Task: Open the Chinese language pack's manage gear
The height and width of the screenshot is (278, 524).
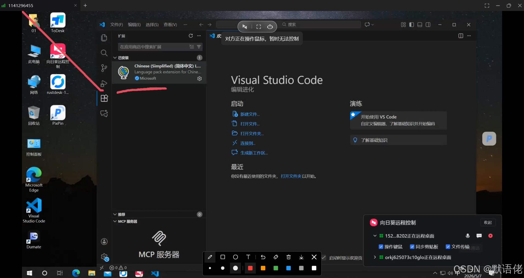Action: pyautogui.click(x=199, y=79)
